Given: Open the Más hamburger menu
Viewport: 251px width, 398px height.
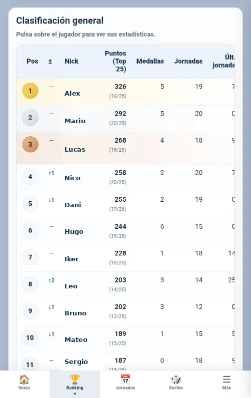Looking at the screenshot, I should point(226,379).
